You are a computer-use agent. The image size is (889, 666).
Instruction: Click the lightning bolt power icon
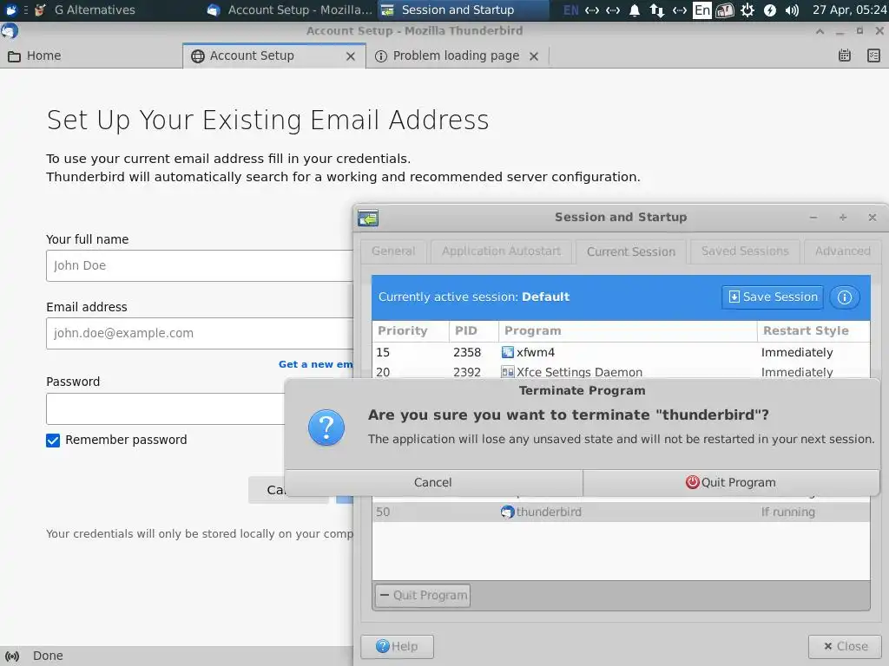(769, 10)
